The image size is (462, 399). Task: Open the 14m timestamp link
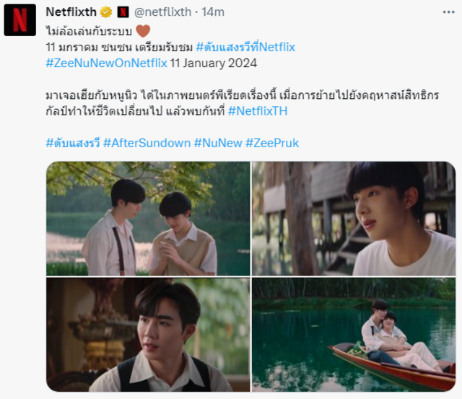(x=213, y=12)
